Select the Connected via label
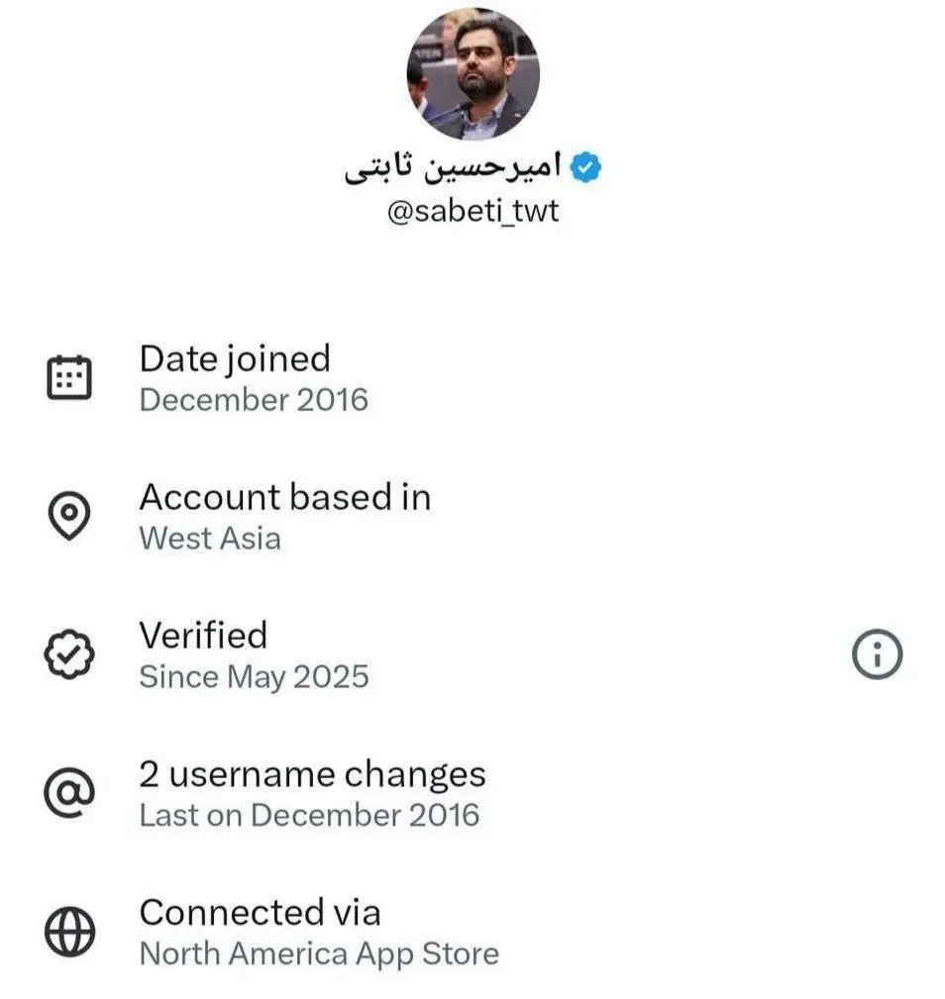This screenshot has height=999, width=945. [260, 911]
